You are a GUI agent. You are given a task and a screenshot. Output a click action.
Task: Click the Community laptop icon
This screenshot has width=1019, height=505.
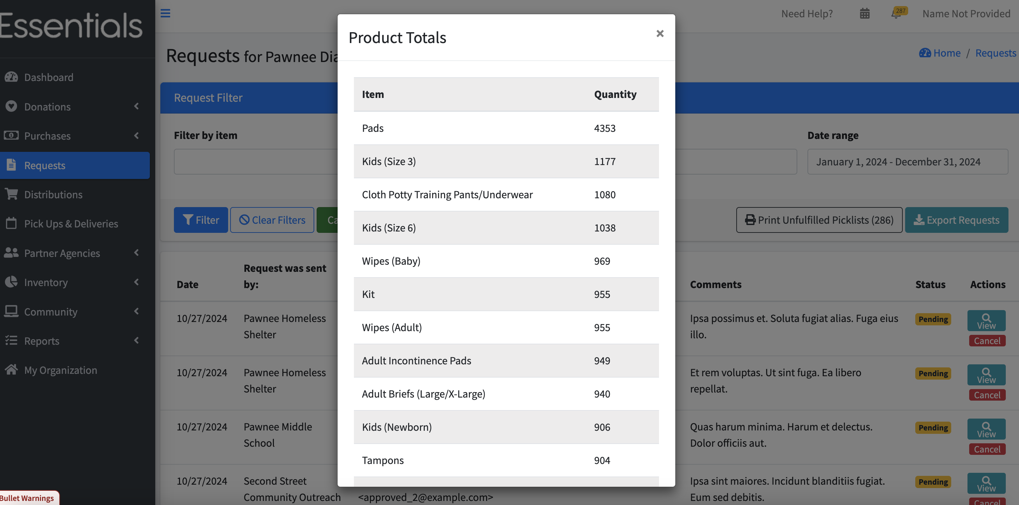coord(12,311)
